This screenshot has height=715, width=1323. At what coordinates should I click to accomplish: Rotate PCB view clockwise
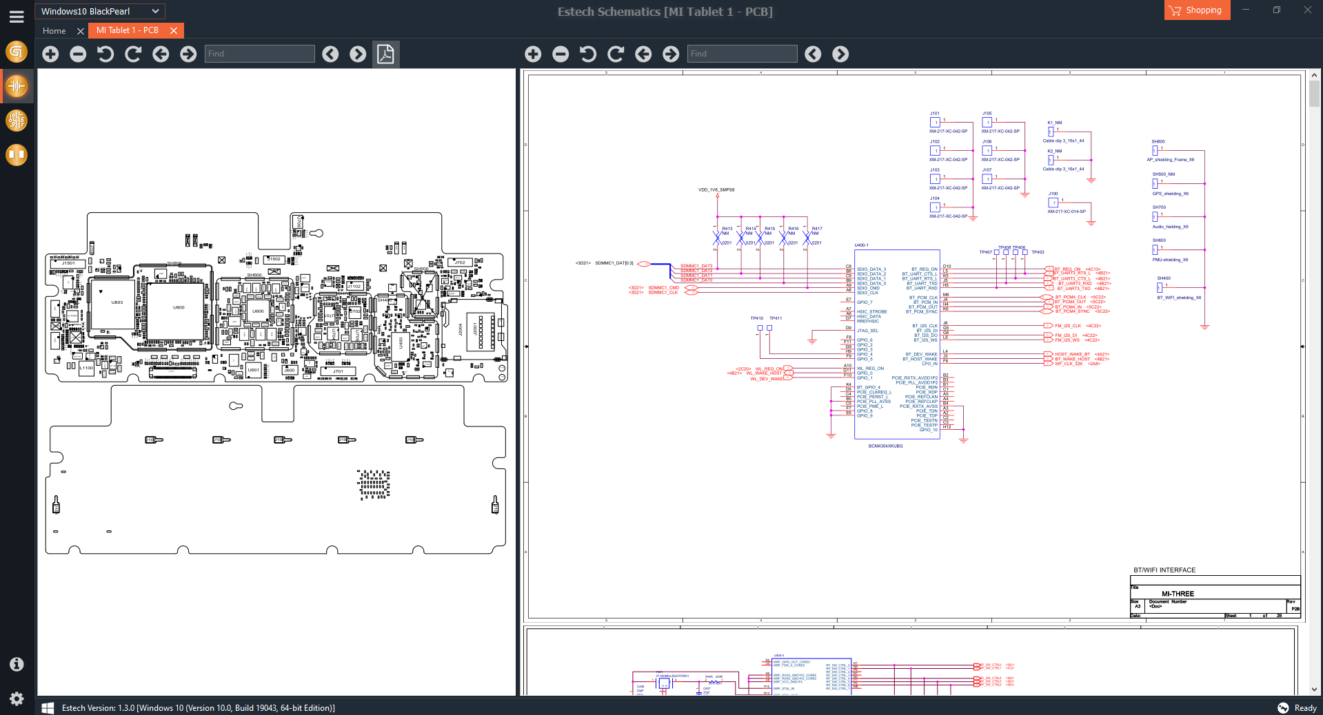[x=133, y=54]
